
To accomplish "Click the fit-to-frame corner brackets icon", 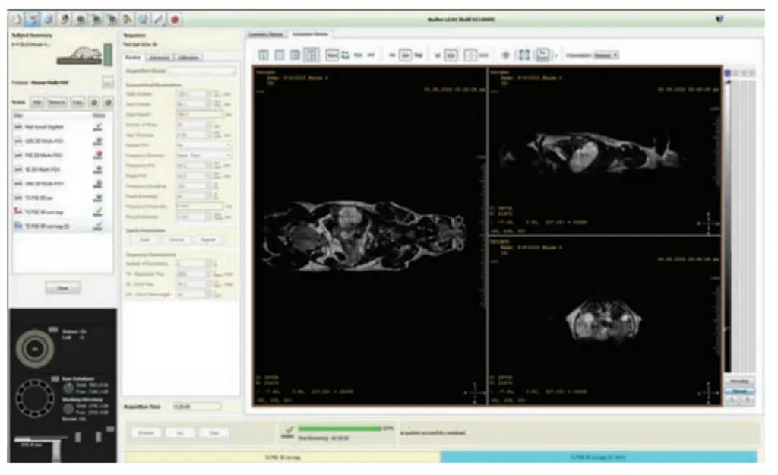I will (524, 55).
